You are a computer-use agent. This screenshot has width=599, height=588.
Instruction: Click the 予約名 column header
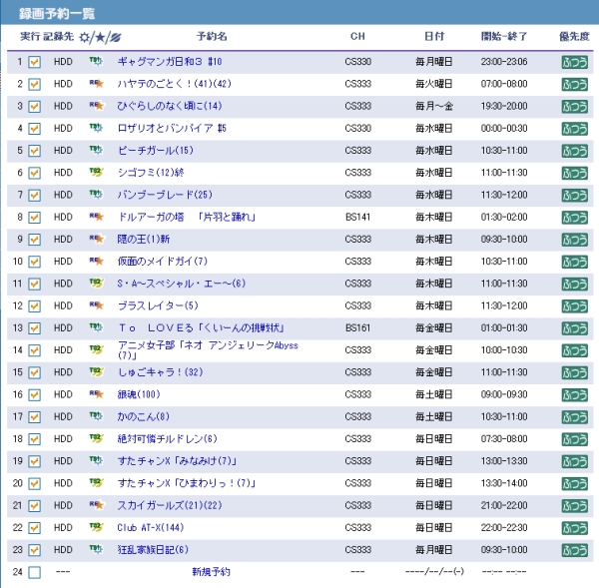212,36
